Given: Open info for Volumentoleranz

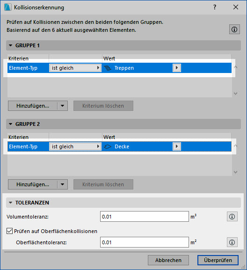Looking at the screenshot, I should click(x=232, y=217).
